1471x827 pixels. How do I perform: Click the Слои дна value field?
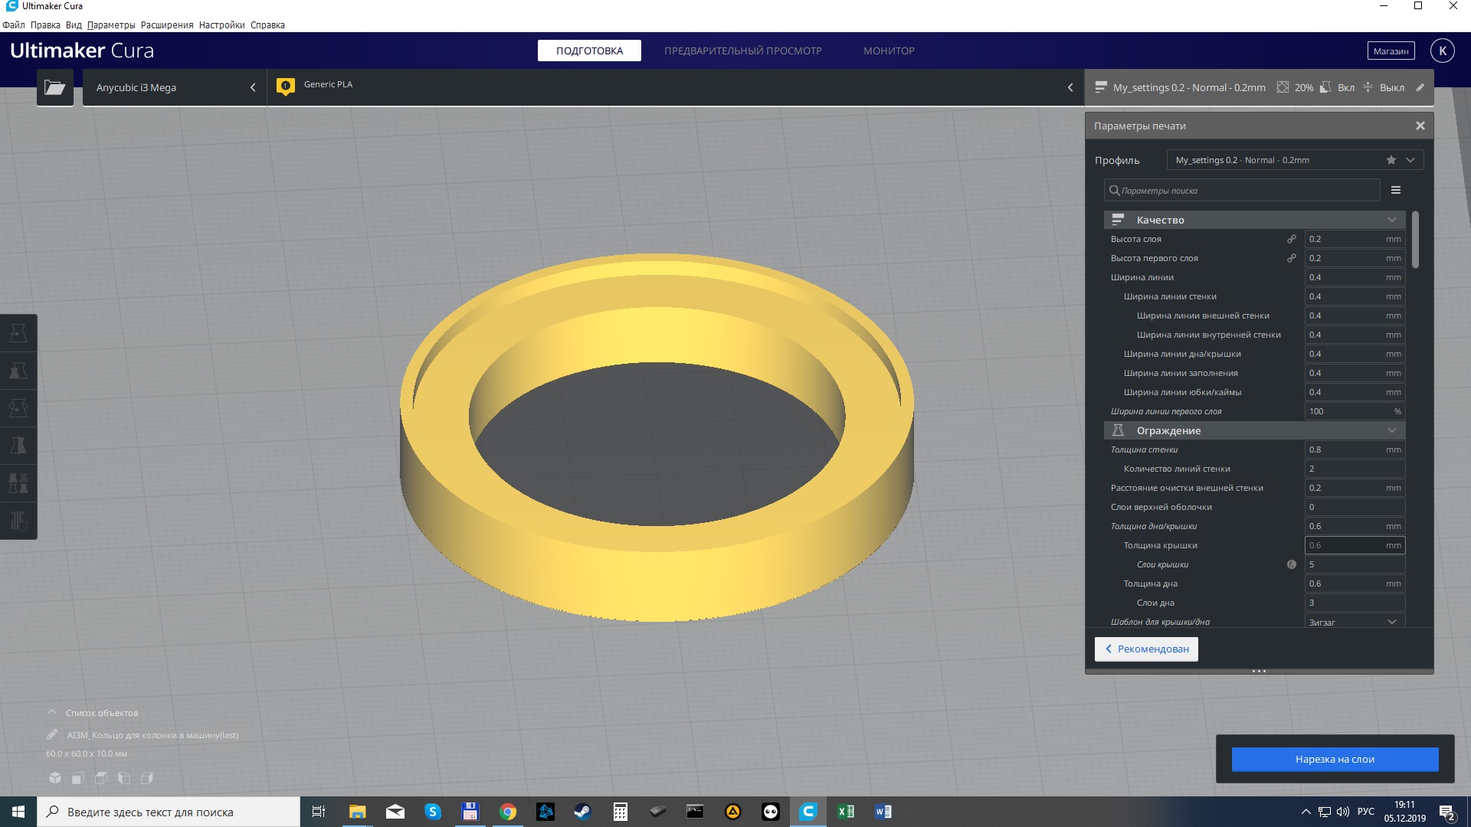pyautogui.click(x=1355, y=603)
